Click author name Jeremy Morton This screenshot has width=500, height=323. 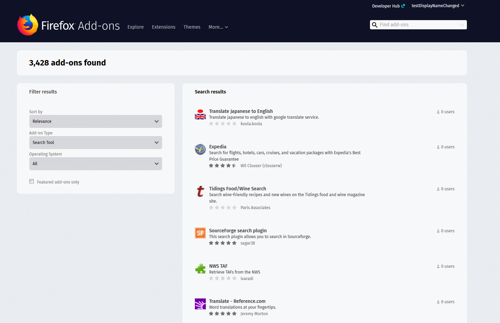pyautogui.click(x=254, y=314)
